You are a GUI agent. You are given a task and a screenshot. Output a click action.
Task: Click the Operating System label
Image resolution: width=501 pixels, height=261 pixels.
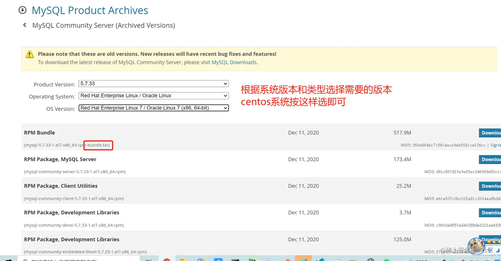pyautogui.click(x=52, y=97)
